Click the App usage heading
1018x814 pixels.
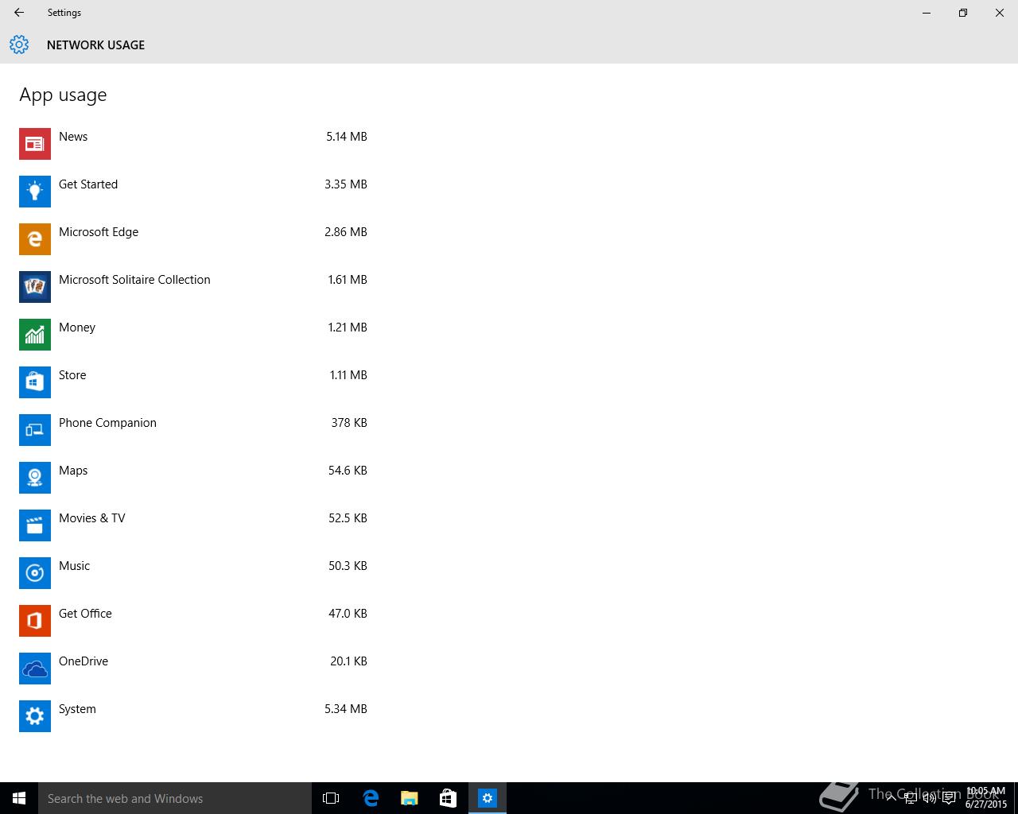(x=63, y=95)
